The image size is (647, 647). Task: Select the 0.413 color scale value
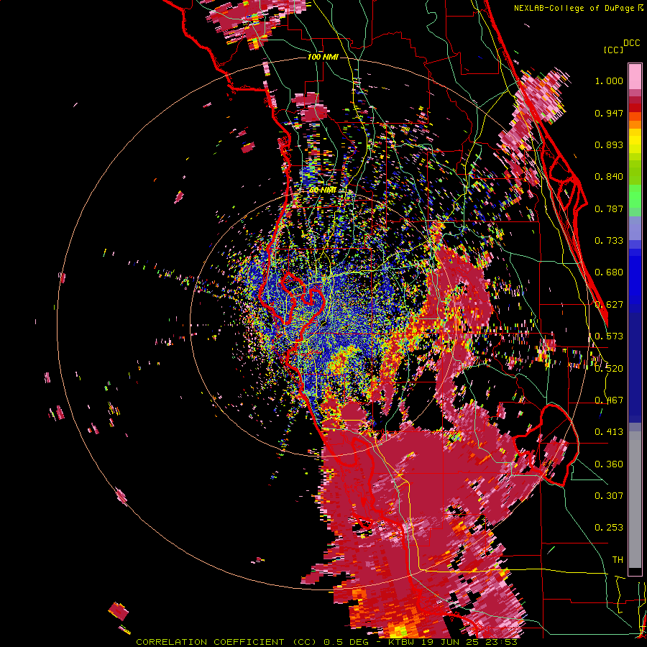[x=609, y=432]
